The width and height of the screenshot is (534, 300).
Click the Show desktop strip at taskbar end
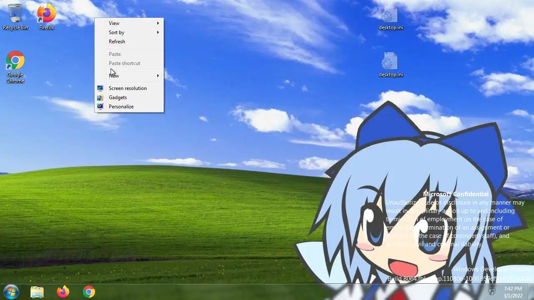tap(531, 292)
